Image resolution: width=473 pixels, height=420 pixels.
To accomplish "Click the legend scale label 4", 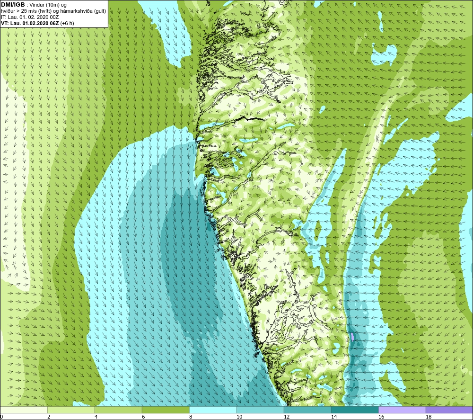I will pyautogui.click(x=96, y=417).
